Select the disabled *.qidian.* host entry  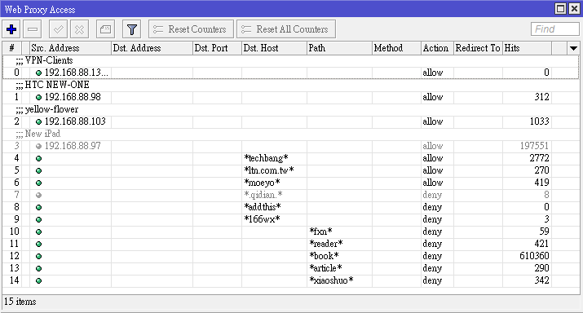[263, 195]
